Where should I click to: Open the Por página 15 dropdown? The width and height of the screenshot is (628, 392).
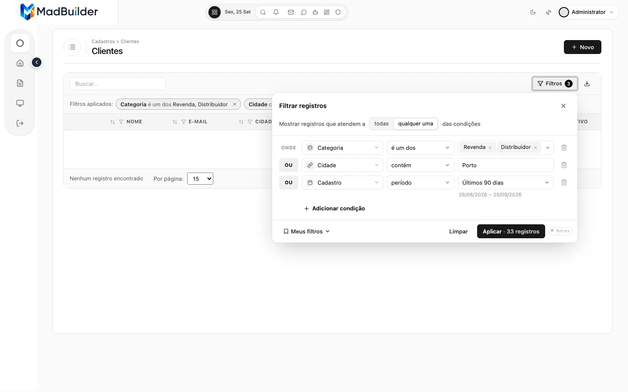(x=200, y=179)
